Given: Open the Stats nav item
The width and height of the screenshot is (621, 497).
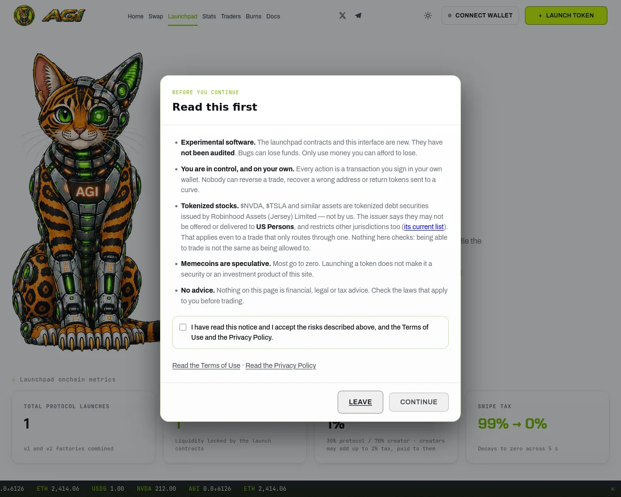Looking at the screenshot, I should 209,17.
